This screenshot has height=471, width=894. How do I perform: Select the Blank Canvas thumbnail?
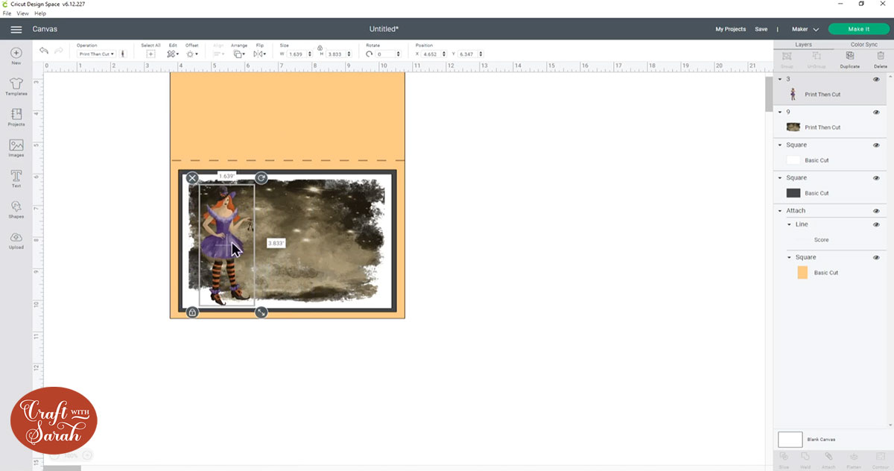coord(790,440)
